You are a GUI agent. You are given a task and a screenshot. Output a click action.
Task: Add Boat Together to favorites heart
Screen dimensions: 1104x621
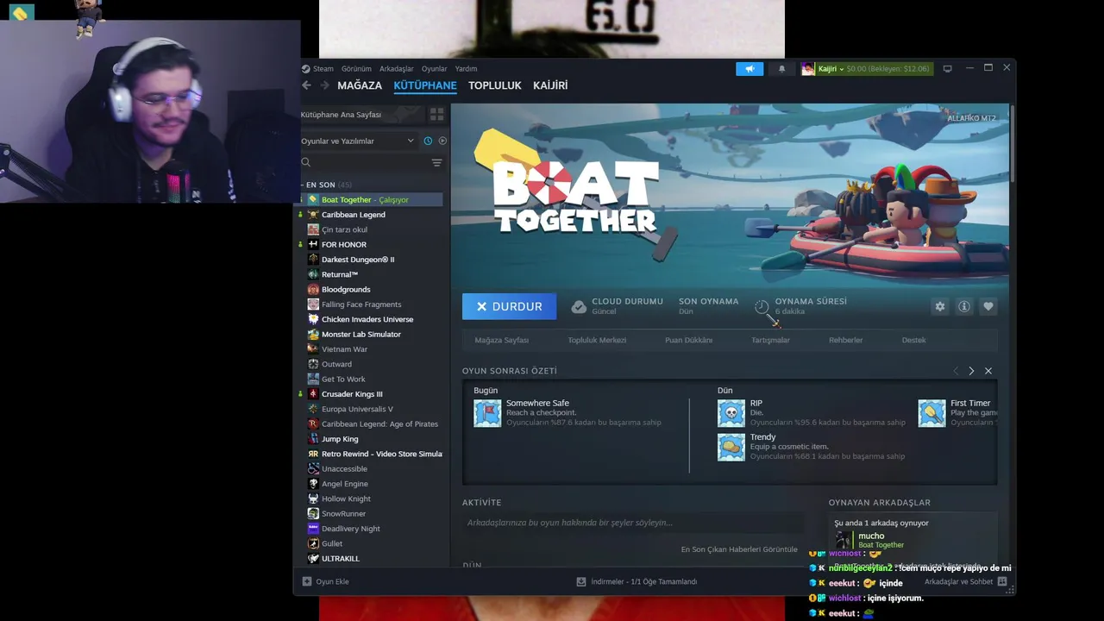point(988,306)
